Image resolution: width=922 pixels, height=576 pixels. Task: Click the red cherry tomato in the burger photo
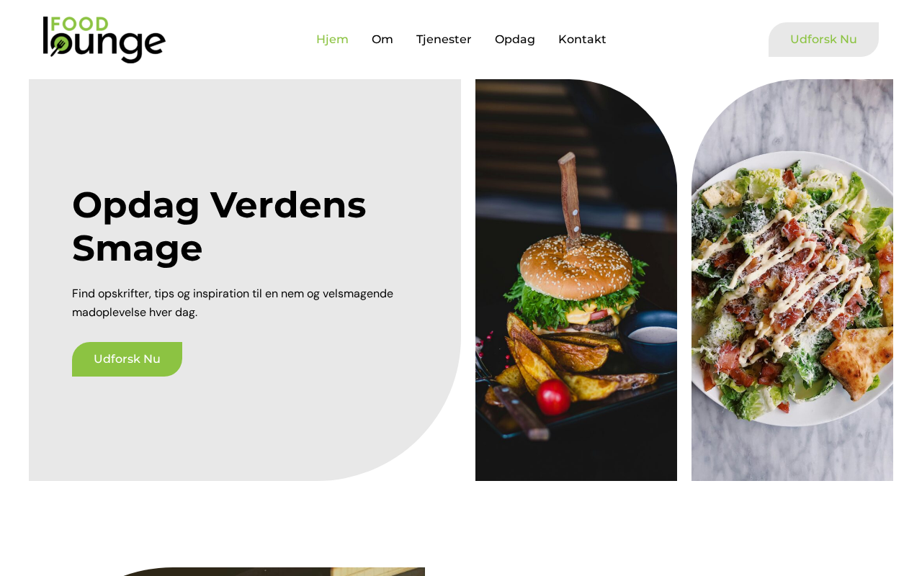pyautogui.click(x=553, y=397)
